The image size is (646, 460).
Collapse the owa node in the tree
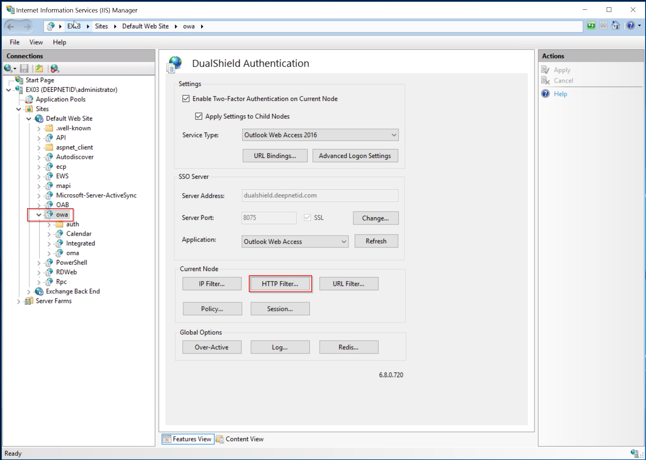click(38, 214)
